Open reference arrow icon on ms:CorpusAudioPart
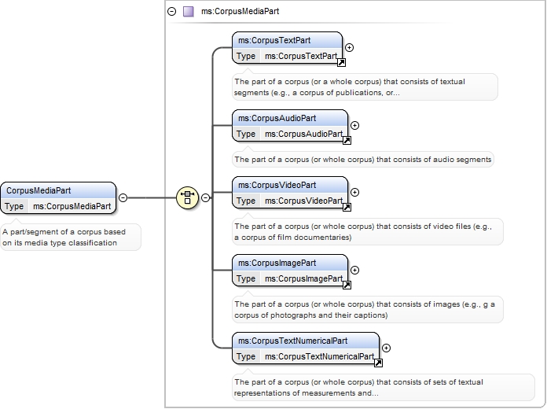This screenshot has height=409, width=547. pyautogui.click(x=347, y=141)
